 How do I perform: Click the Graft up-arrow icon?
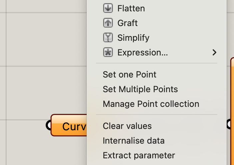click(x=108, y=23)
